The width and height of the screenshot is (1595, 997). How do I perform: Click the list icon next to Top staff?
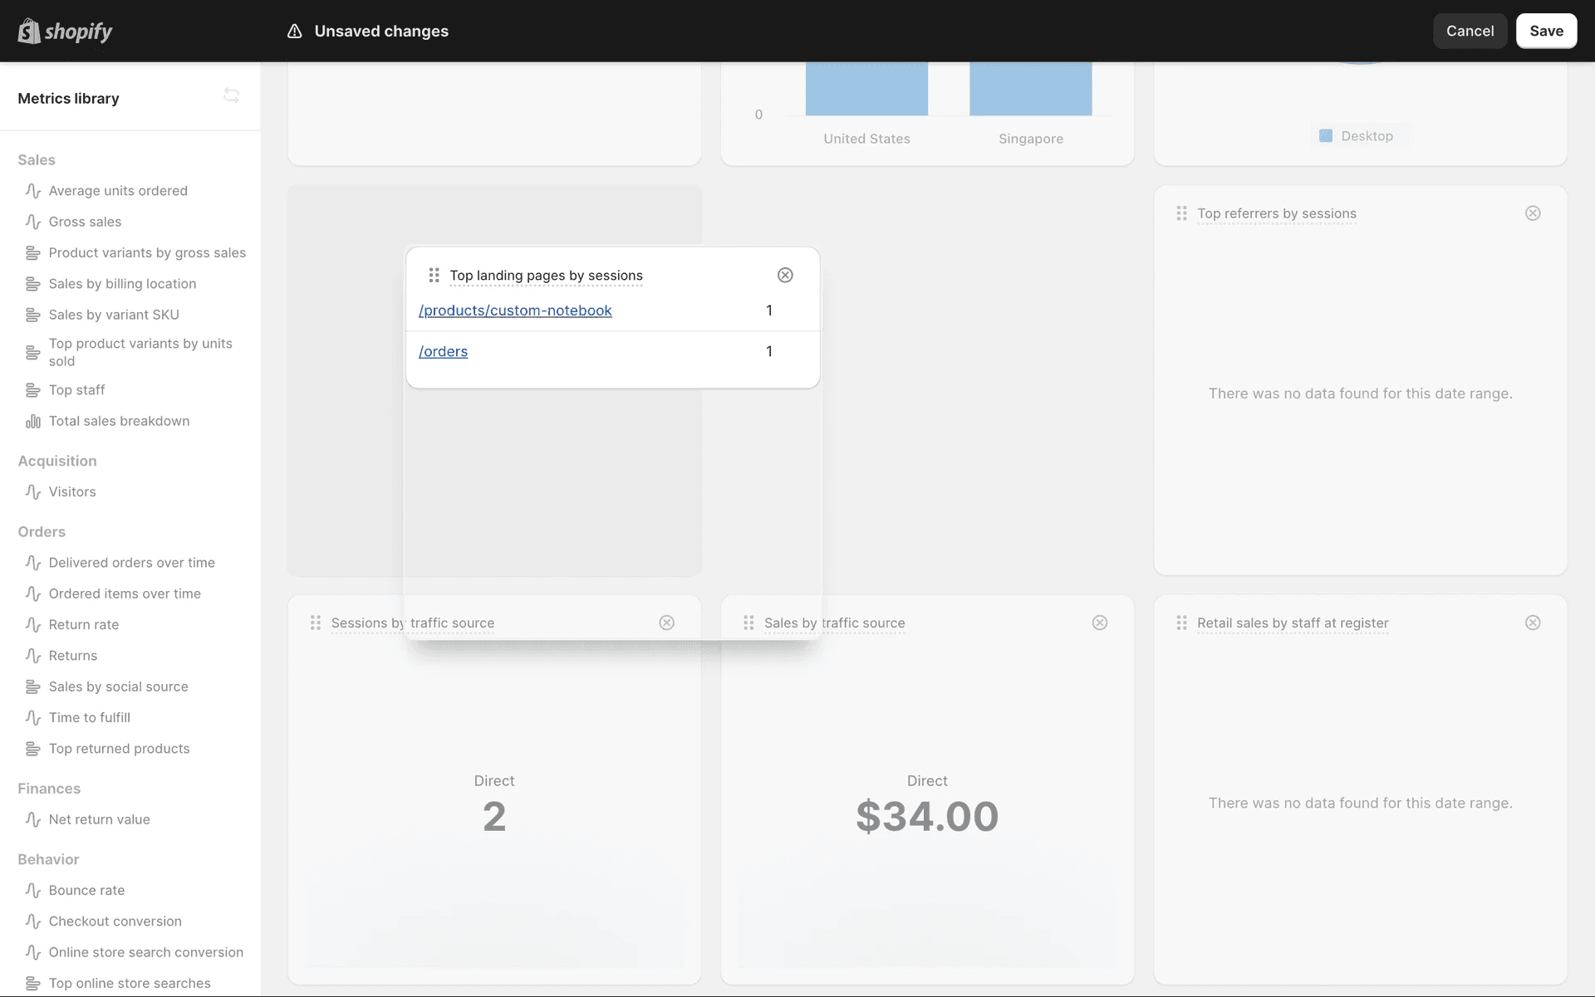tap(33, 389)
